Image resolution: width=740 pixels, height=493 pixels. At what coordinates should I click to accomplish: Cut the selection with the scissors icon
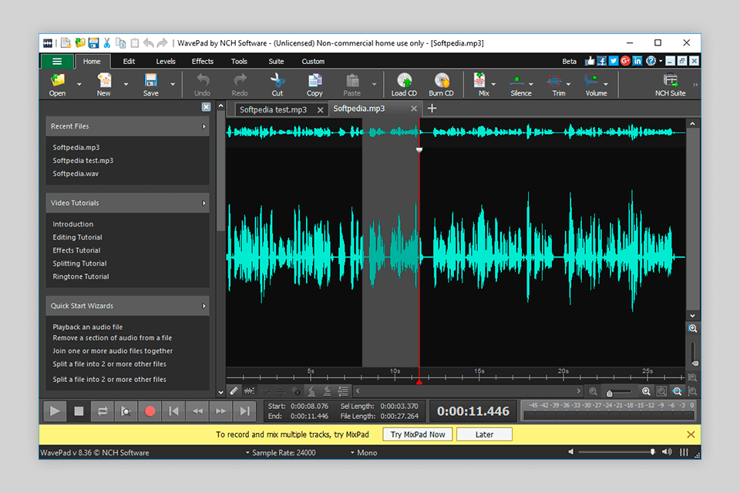pos(277,85)
